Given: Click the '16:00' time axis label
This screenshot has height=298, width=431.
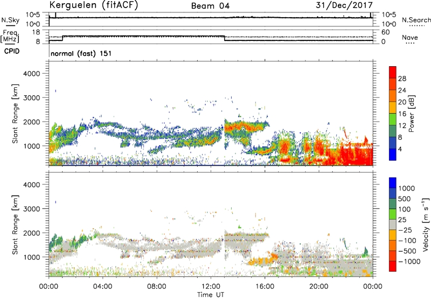Looking at the screenshot, I should 265,287.
